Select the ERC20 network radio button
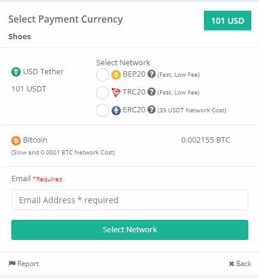Image resolution: width=259 pixels, height=278 pixels. 103,110
